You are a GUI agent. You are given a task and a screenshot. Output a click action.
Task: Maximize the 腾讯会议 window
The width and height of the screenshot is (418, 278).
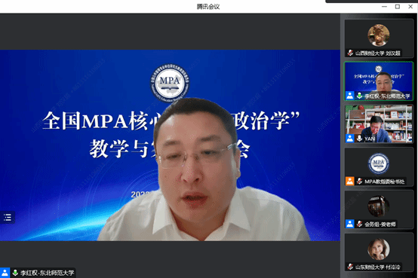[x=397, y=7]
